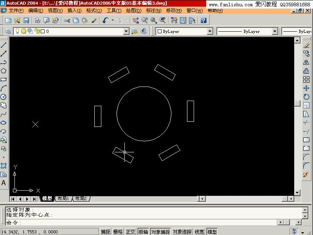Open the lineweight control dropdown
This screenshot has height=235, width=313.
coord(297,31)
